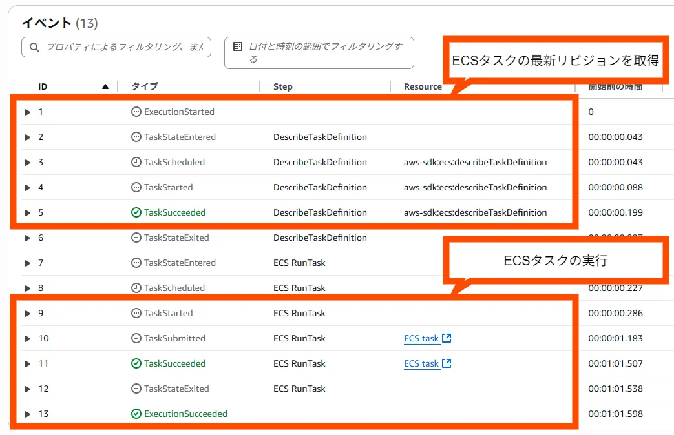The width and height of the screenshot is (674, 435).
Task: Expand event row 13 ExecutionSucceeded
Action: (28, 414)
